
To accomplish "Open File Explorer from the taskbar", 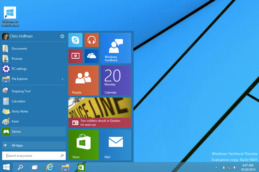I will [x=66, y=167].
